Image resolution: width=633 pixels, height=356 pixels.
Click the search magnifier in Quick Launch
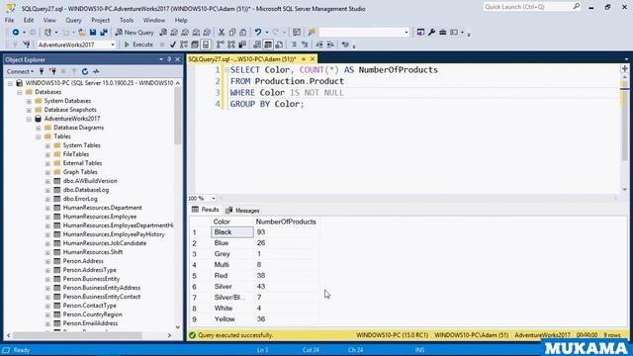coord(576,7)
